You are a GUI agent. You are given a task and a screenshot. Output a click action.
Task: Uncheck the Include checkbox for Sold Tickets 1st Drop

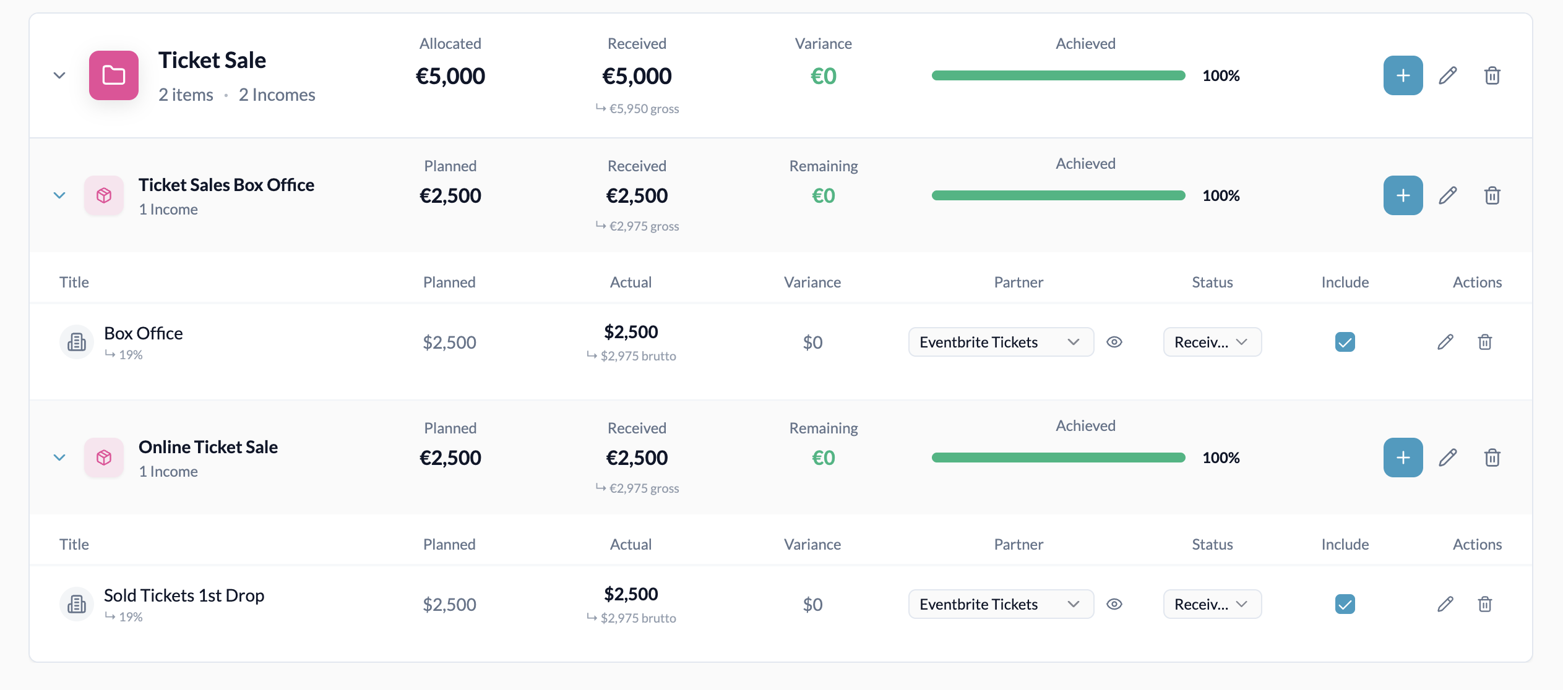[1345, 604]
